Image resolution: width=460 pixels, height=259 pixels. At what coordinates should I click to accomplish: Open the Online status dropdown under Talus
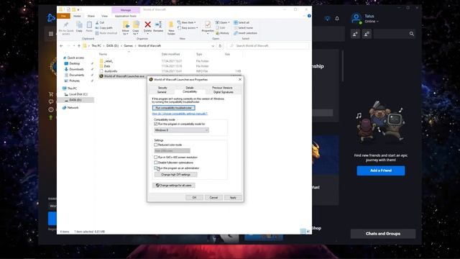(x=372, y=22)
